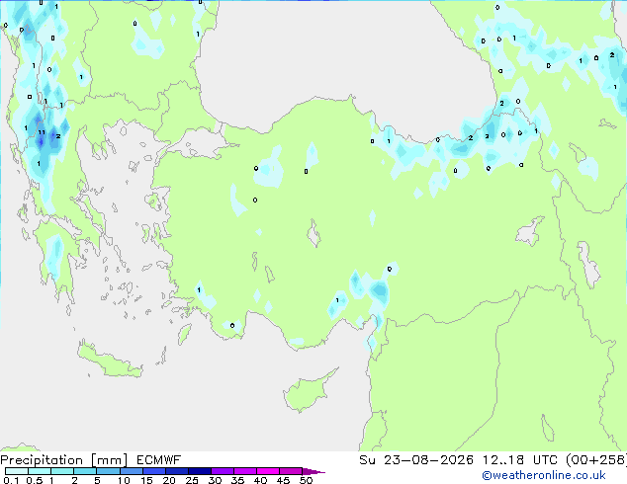Select the 5–10 mm legend color swatch
This screenshot has height=484, width=627.
[x=108, y=471]
